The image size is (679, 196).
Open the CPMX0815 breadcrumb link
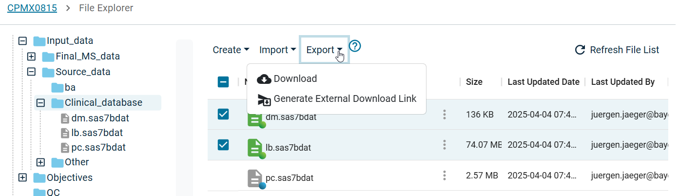(x=32, y=8)
